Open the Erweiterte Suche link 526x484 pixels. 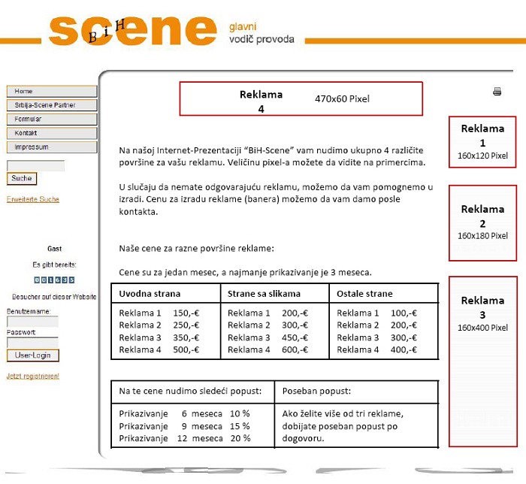click(33, 199)
